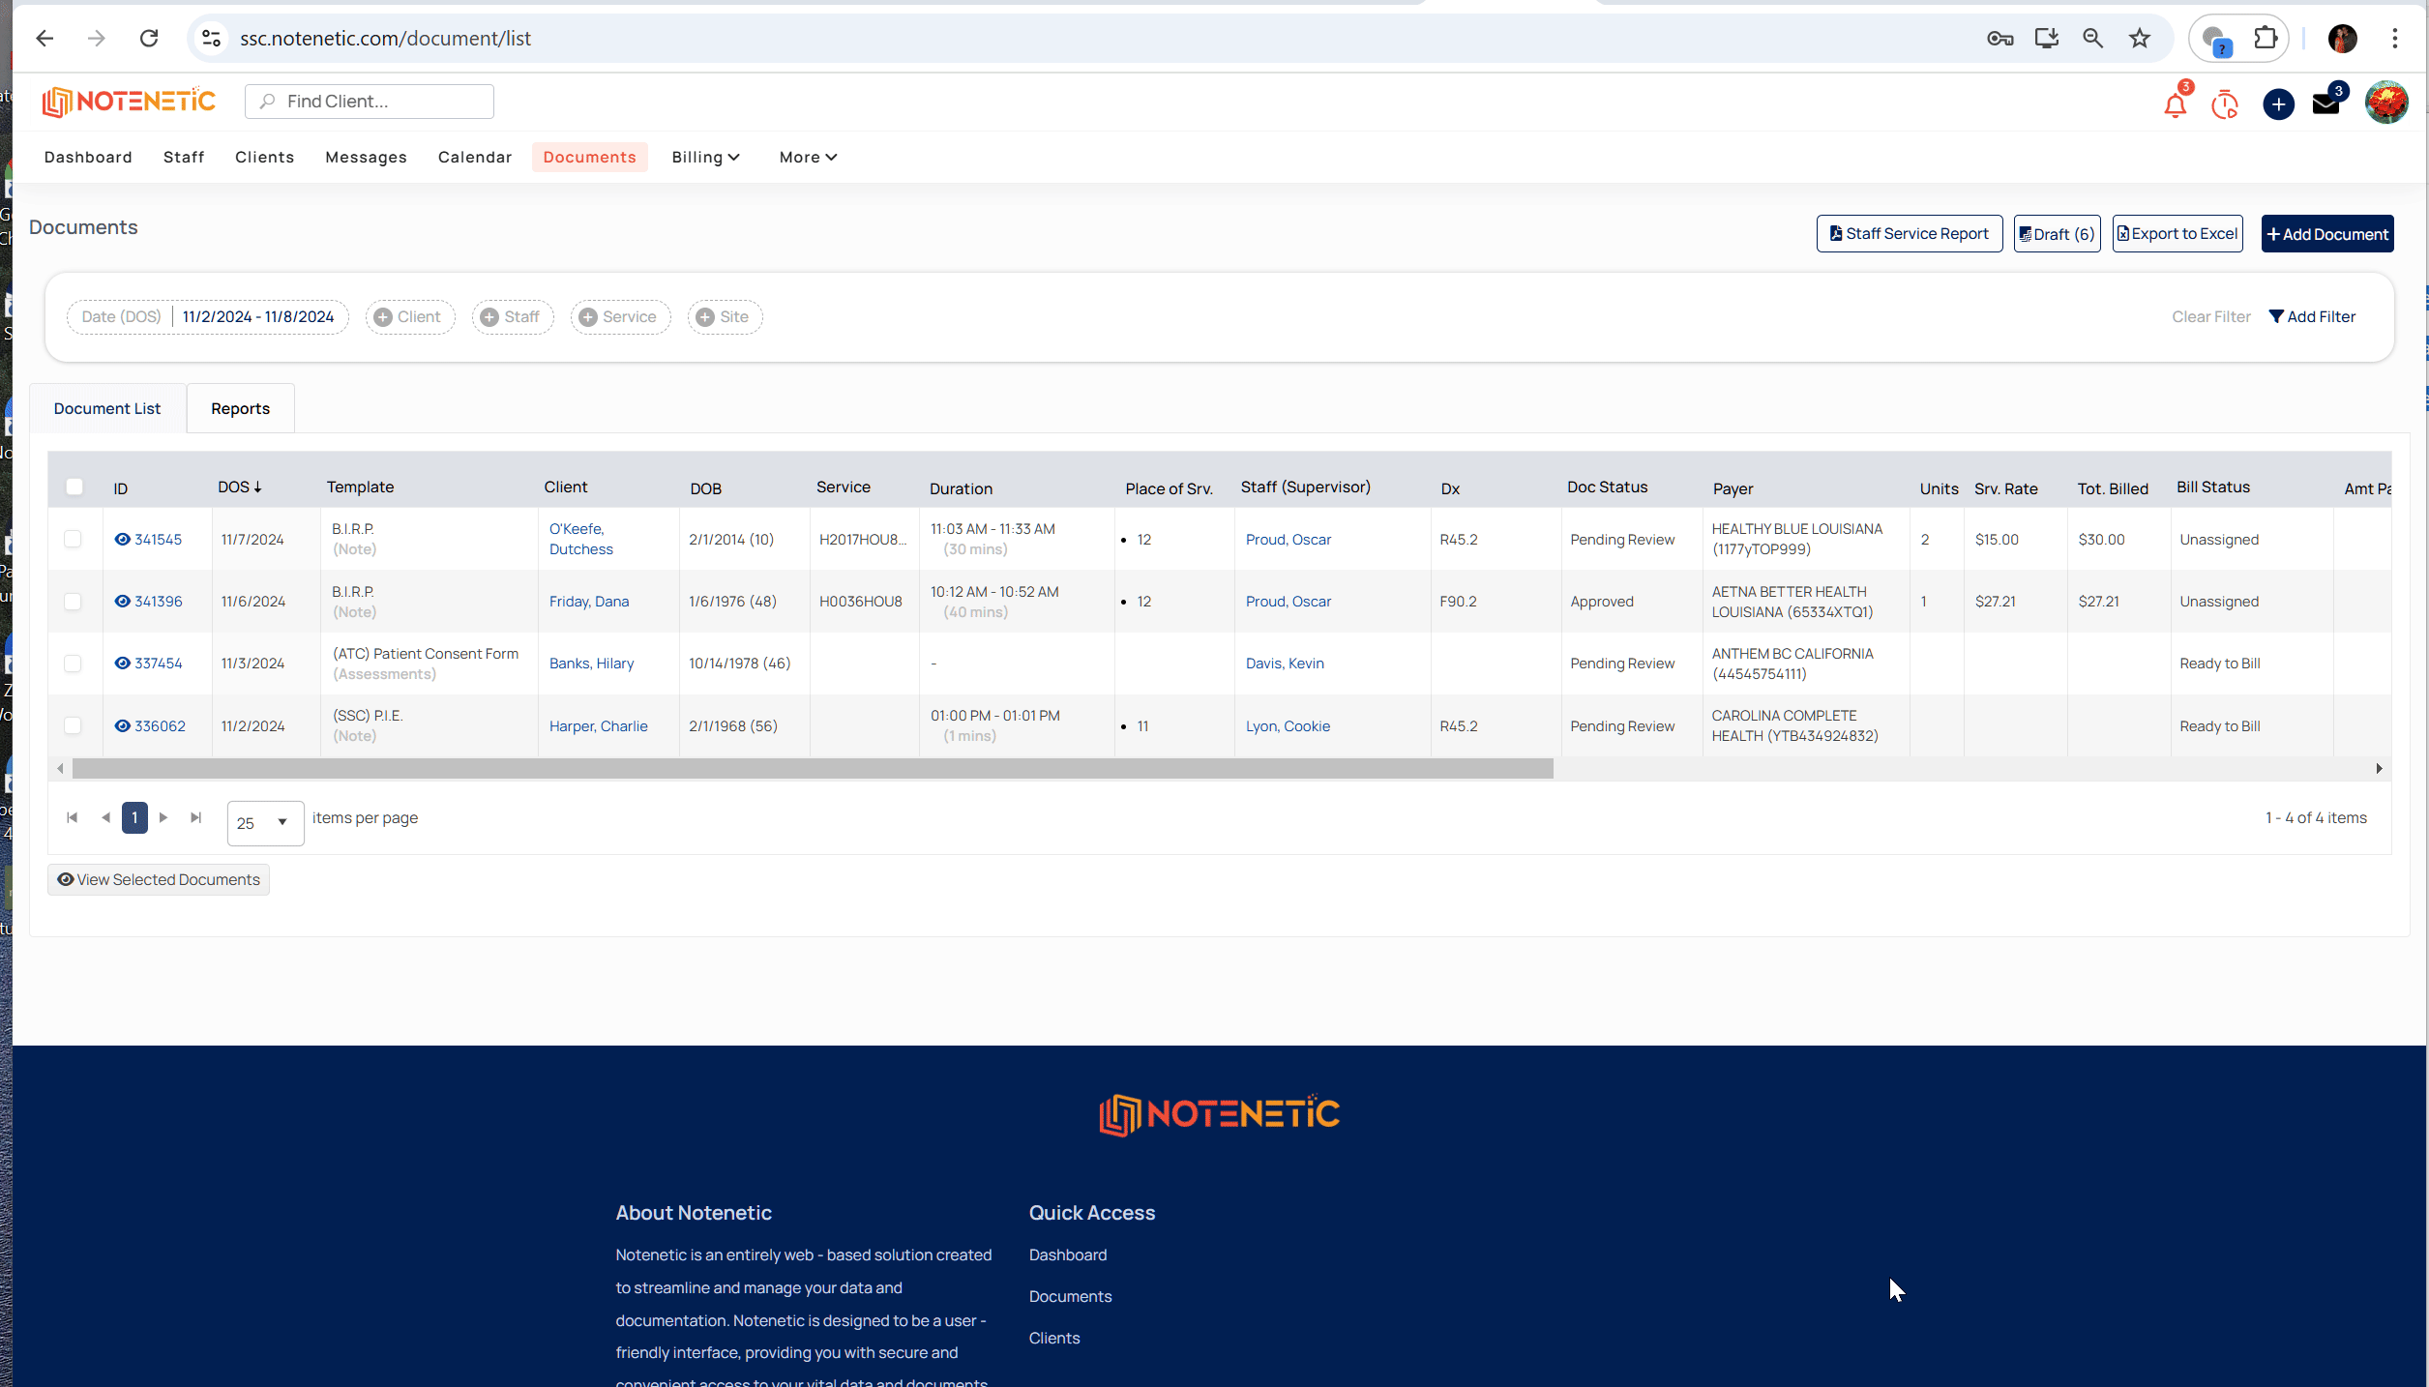Add a Staff filter chip

pyautogui.click(x=513, y=317)
